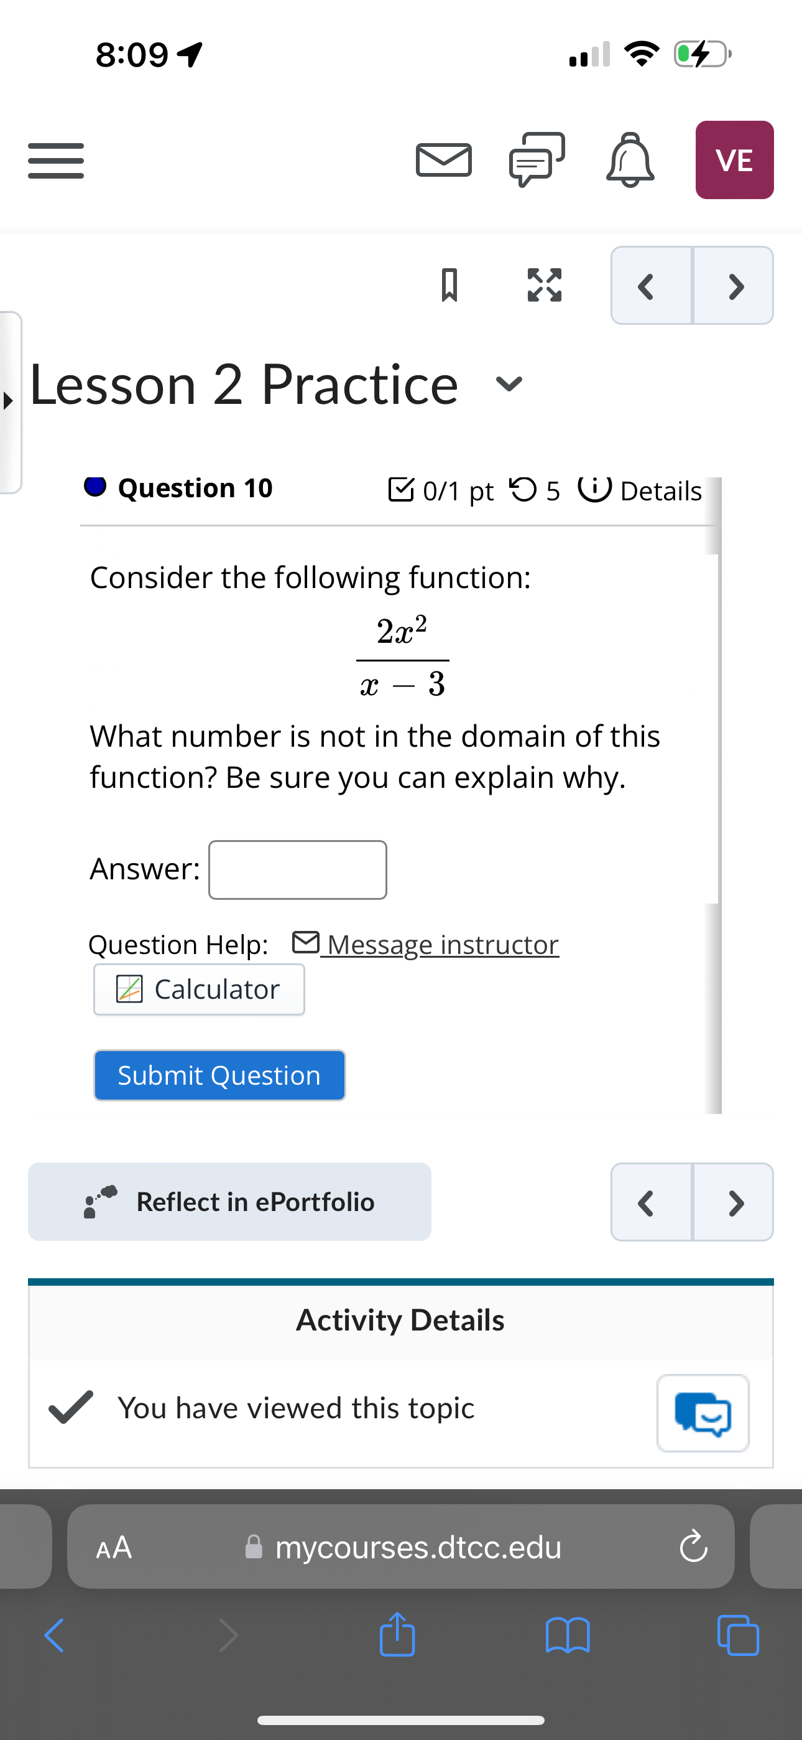Go to previous topic with left chevron
Viewport: 802px width, 1740px height.
646,286
